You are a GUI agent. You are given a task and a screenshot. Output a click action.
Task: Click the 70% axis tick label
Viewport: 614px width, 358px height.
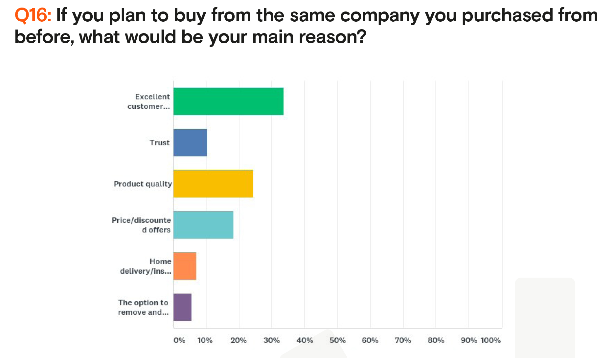403,340
